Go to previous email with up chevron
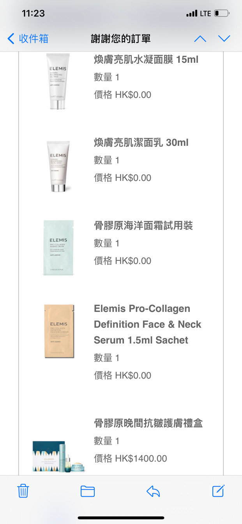This screenshot has height=524, width=242. tap(200, 39)
